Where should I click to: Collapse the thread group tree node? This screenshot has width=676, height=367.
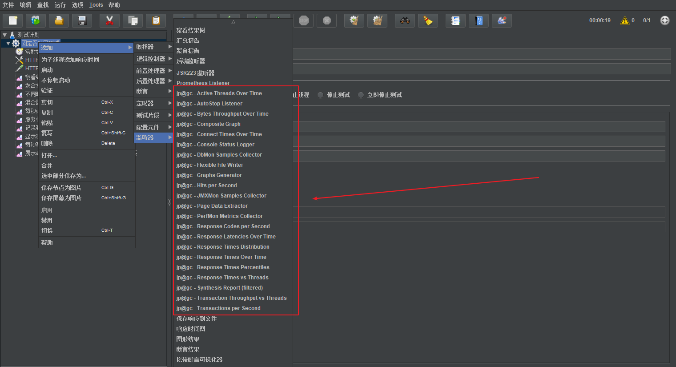click(8, 43)
